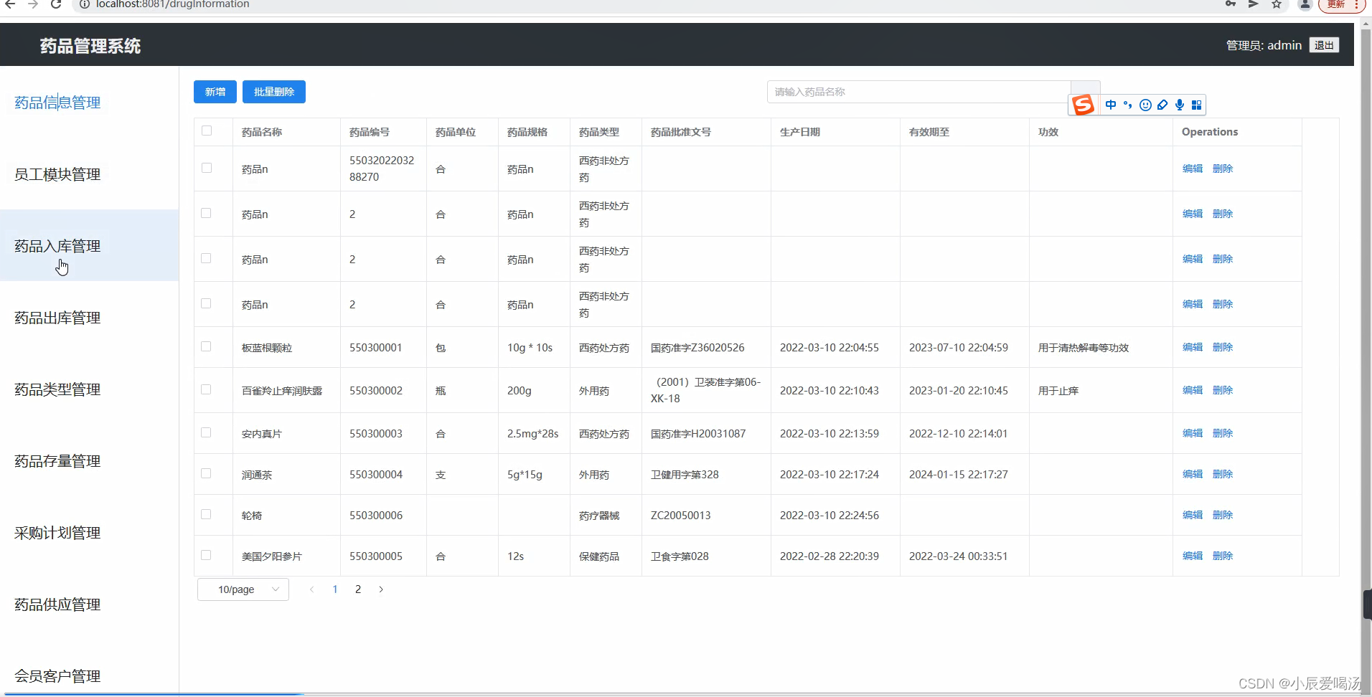Check the box in the second 药品n row
1372x697 pixels.
click(x=206, y=213)
